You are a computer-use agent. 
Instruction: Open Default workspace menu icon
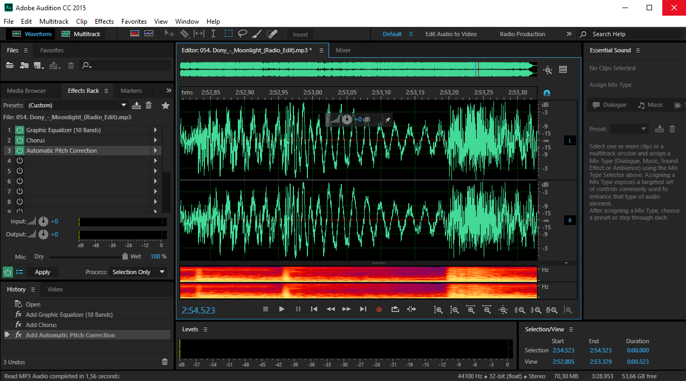[411, 34]
